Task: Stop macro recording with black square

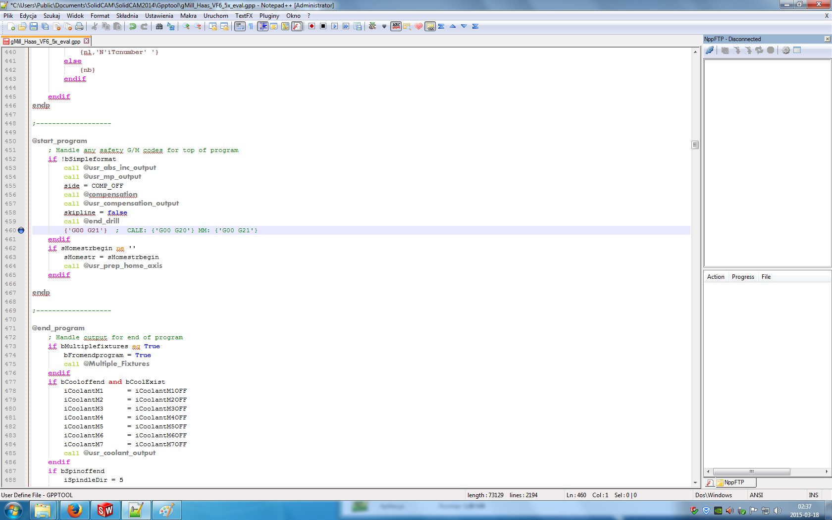Action: click(323, 26)
